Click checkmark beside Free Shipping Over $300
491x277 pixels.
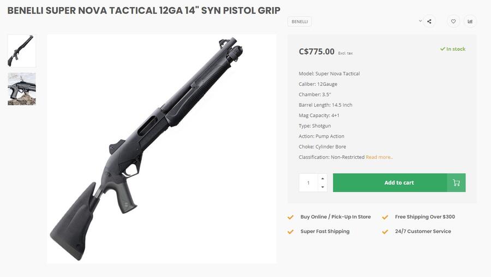(385, 217)
